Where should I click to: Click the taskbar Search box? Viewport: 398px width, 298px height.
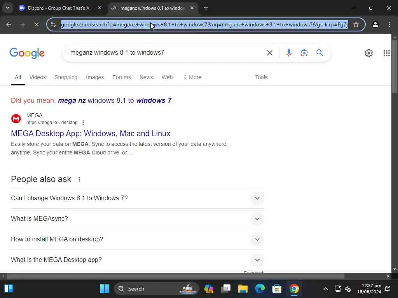(x=157, y=289)
